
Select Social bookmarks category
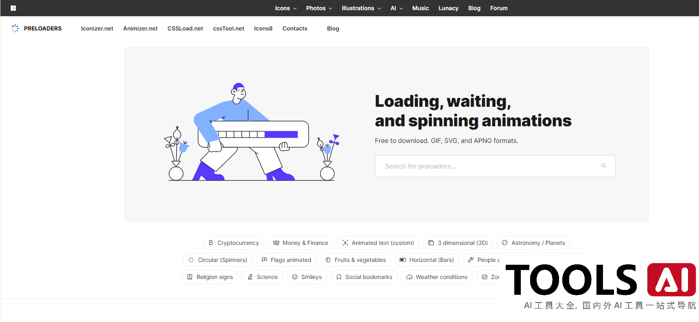tap(364, 277)
